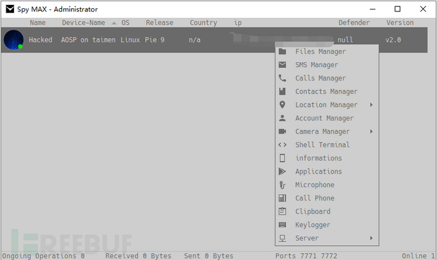
Task: Sort by the Device-Name column header
Action: [84, 23]
